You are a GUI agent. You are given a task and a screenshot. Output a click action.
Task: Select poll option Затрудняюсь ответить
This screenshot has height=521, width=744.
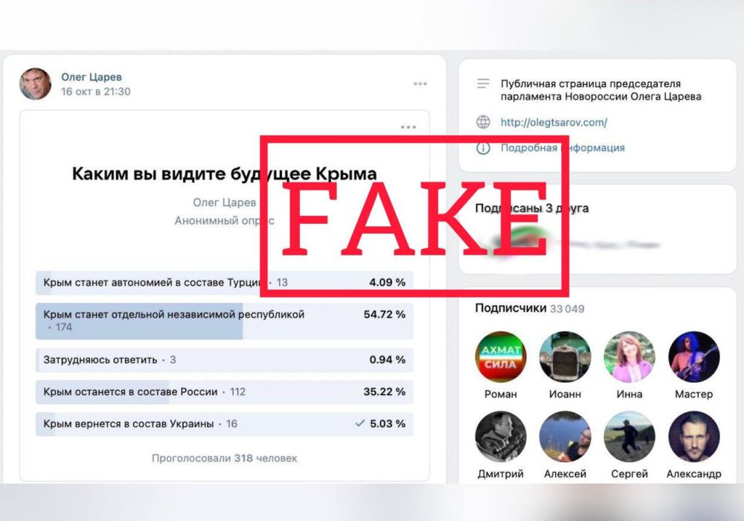(225, 360)
